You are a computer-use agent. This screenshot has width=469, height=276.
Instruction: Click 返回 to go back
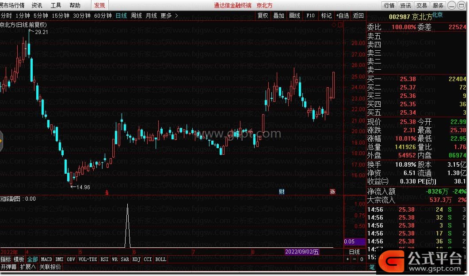pyautogui.click(x=358, y=15)
